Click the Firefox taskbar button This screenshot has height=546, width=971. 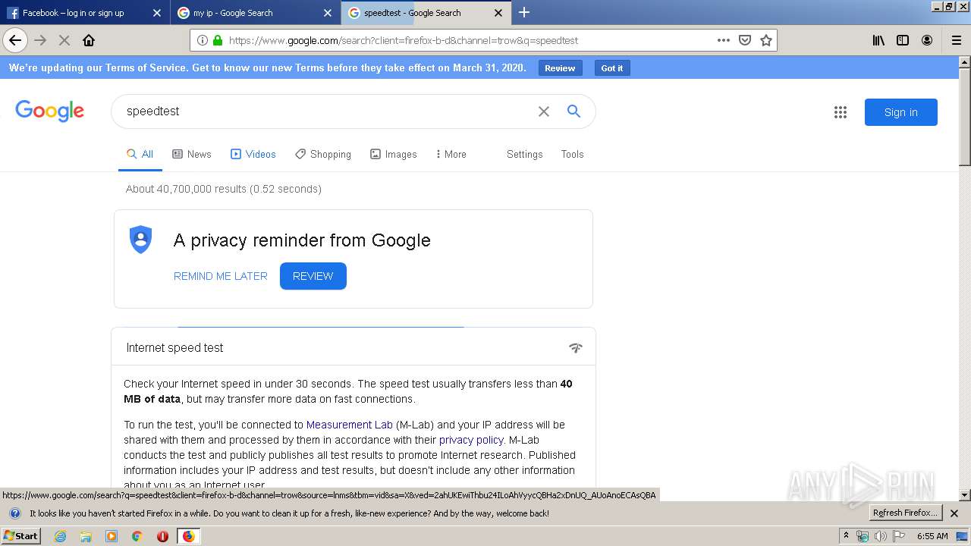[x=188, y=536]
